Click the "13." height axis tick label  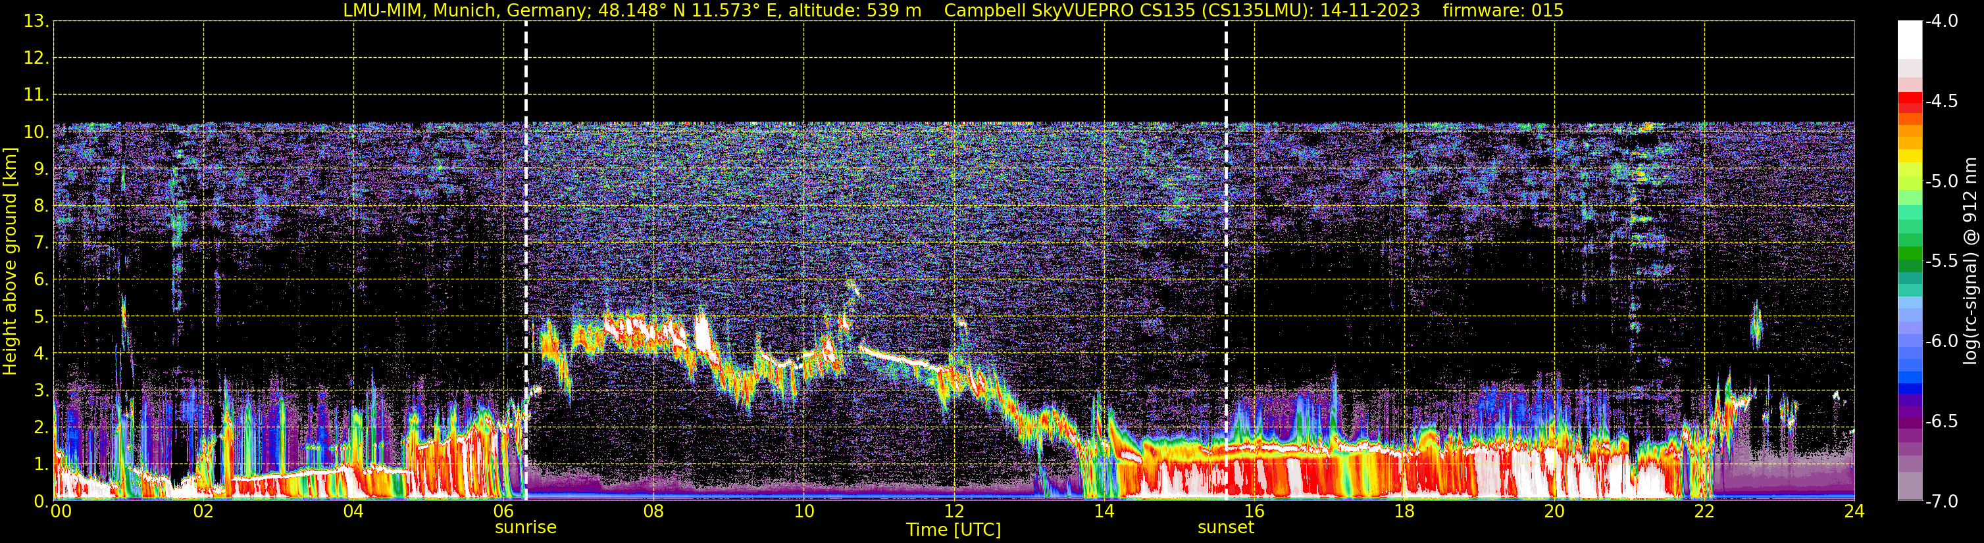36,22
